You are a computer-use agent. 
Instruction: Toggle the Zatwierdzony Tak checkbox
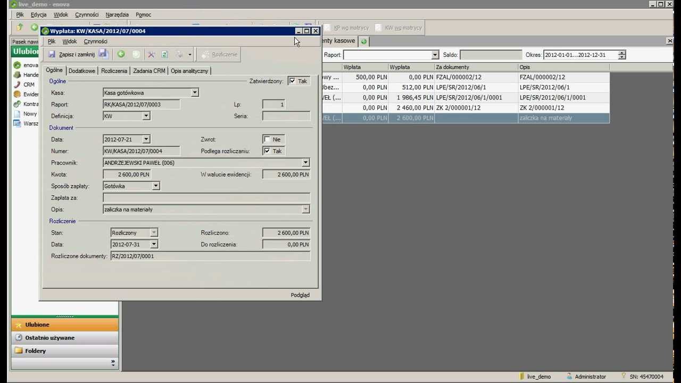[292, 81]
